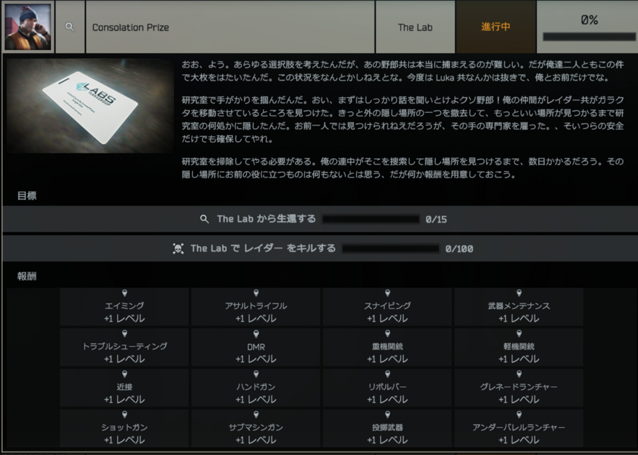Screen dimensions: 638x455
Task: Click the magnifier icon in survive objective
Action: tap(204, 219)
